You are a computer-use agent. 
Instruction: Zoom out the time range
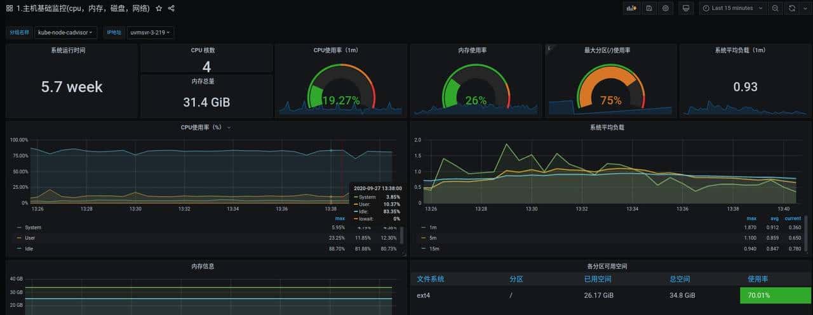tap(776, 8)
